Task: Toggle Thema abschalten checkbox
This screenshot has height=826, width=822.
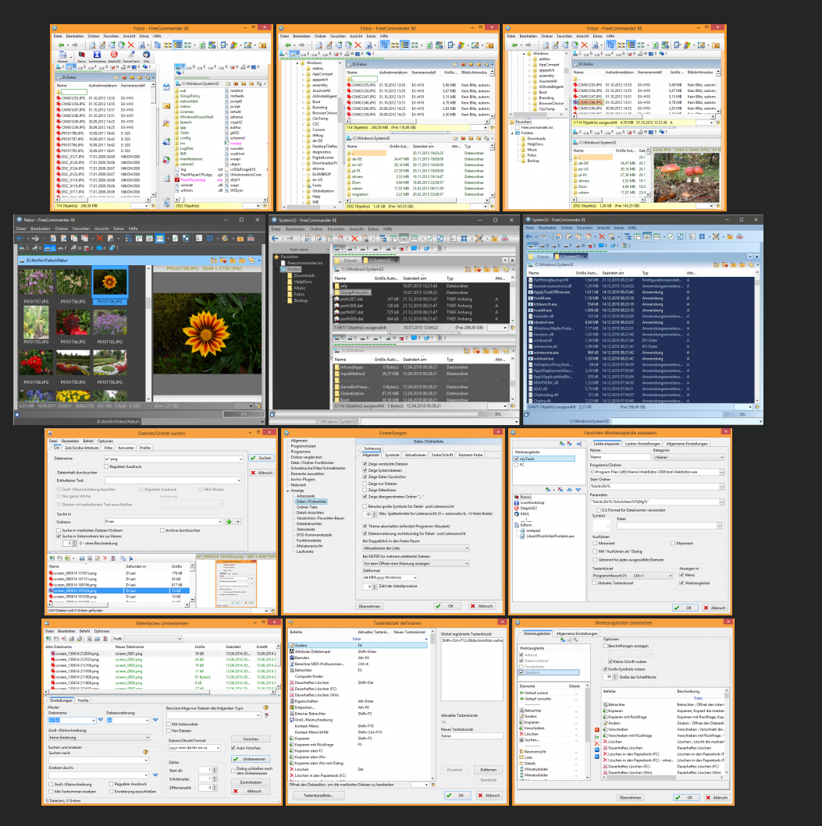Action: (365, 526)
